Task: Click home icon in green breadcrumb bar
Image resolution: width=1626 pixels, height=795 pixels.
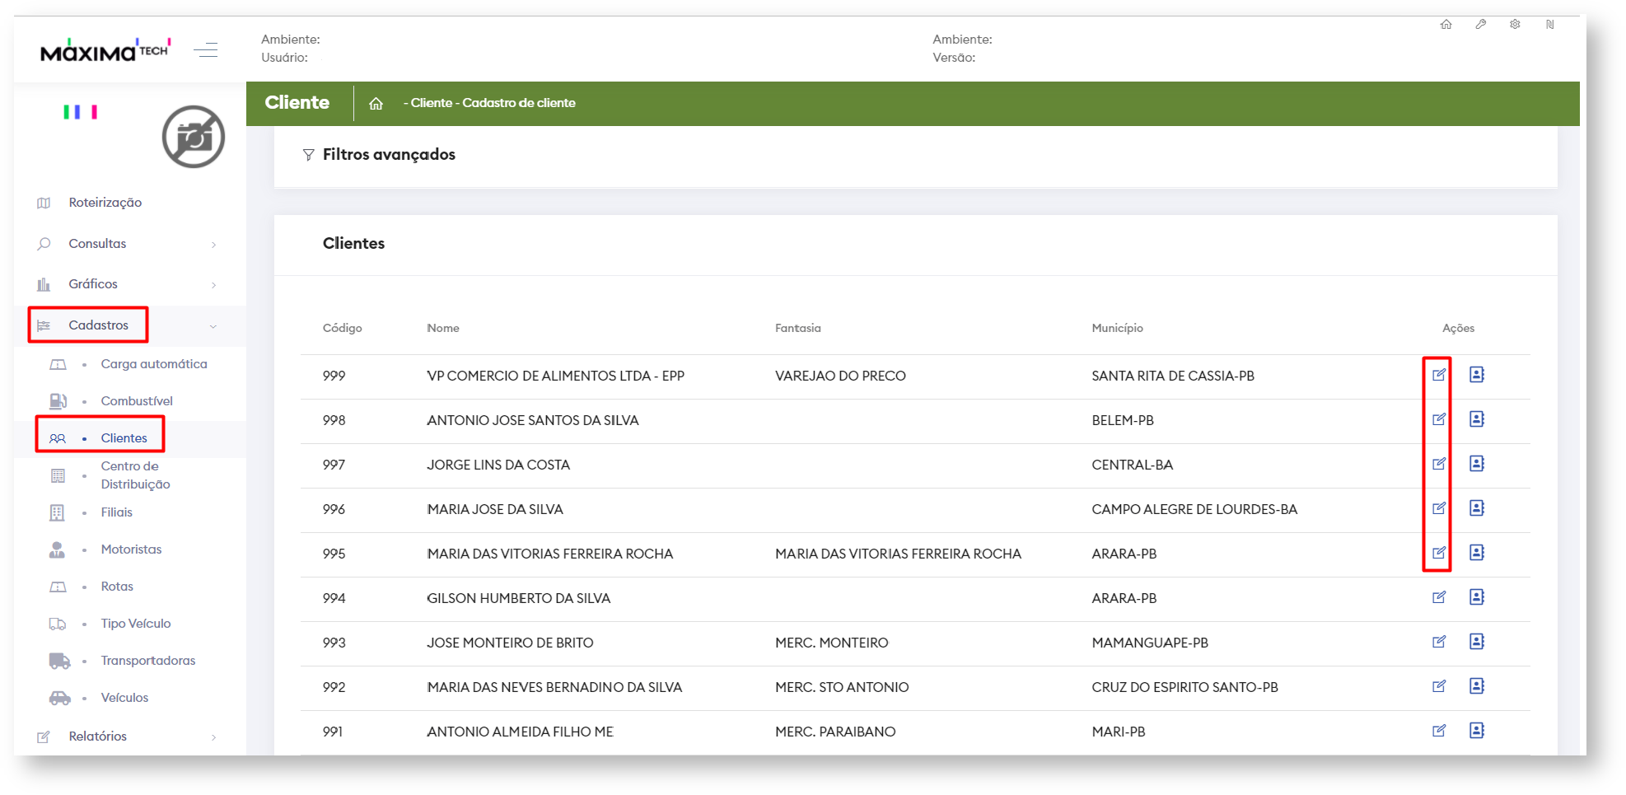Action: coord(376,104)
